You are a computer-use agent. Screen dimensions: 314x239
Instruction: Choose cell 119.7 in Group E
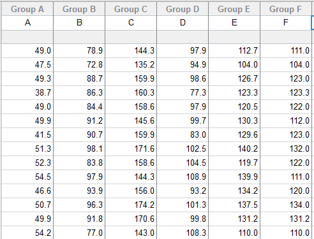(x=234, y=163)
